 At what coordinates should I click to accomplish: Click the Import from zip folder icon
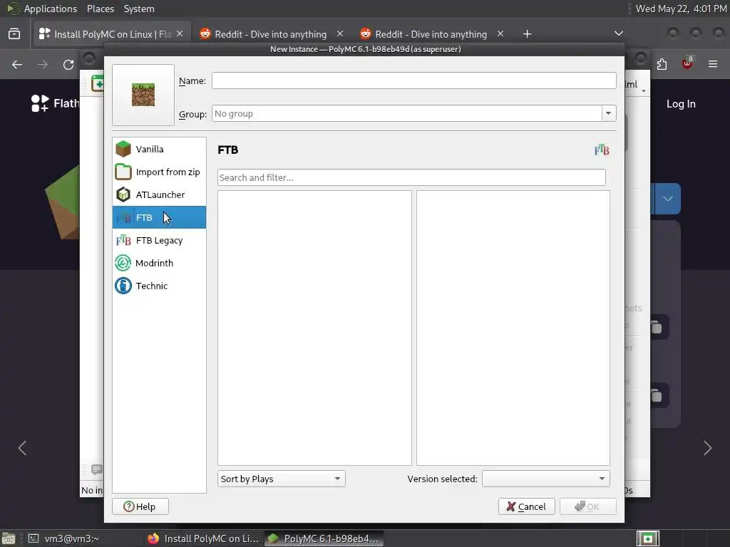click(x=123, y=172)
